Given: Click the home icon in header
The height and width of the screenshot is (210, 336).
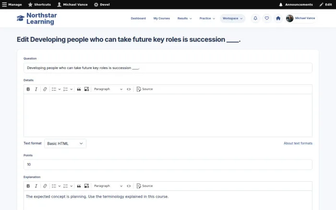Looking at the screenshot, I should (x=278, y=18).
